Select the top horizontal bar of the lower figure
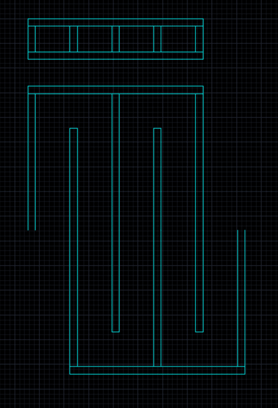278x408 pixels. pyautogui.click(x=116, y=90)
